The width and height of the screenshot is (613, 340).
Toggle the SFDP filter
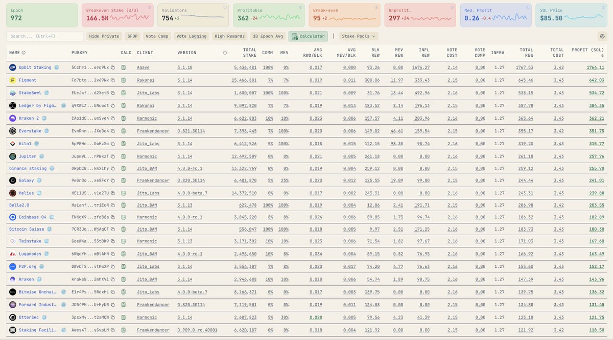coord(132,36)
